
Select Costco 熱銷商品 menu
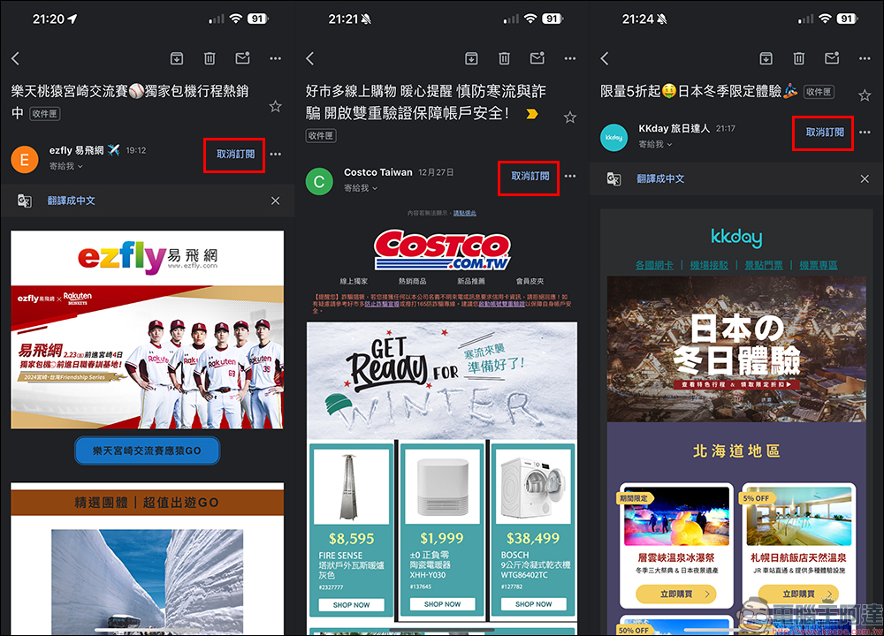(412, 281)
